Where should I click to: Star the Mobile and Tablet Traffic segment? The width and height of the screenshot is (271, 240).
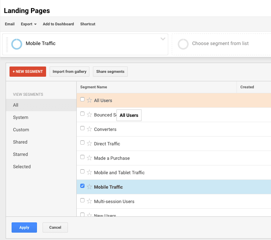click(x=89, y=172)
